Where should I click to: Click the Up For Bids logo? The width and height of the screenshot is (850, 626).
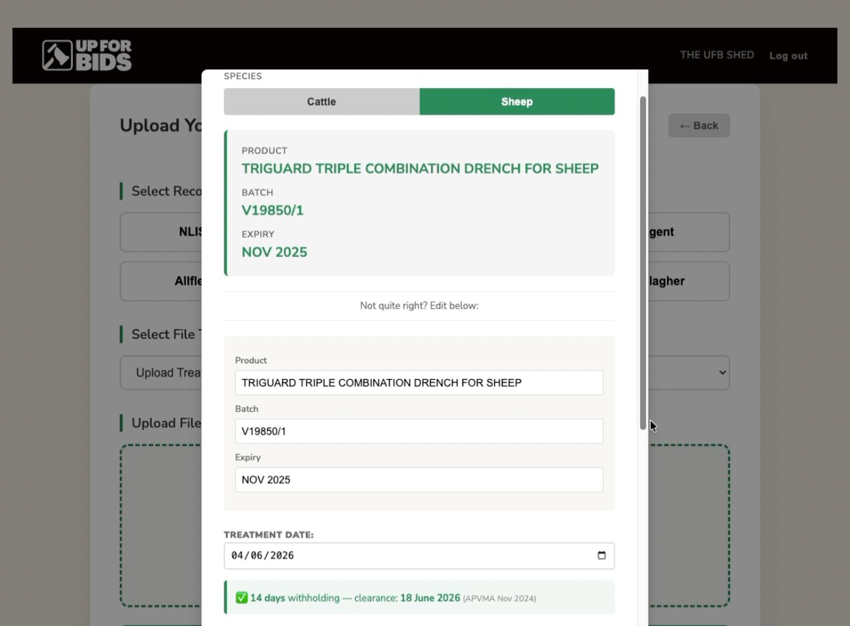[87, 55]
